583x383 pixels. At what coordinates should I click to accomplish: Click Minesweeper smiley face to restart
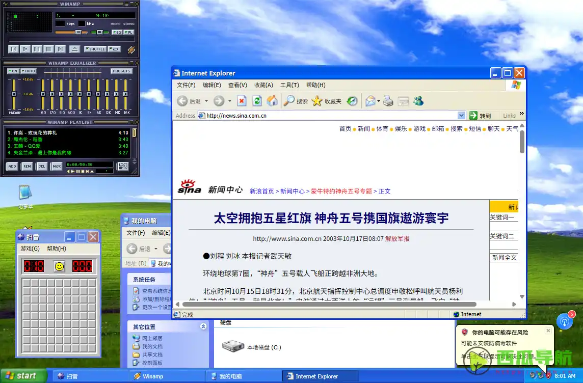[x=59, y=266]
